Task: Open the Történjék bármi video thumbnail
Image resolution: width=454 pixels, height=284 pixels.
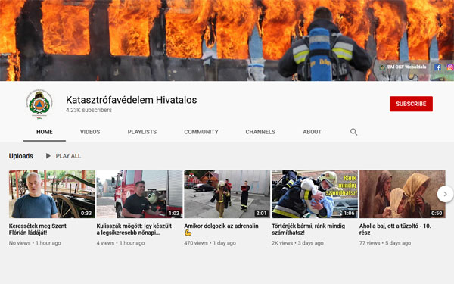Action: coord(315,194)
